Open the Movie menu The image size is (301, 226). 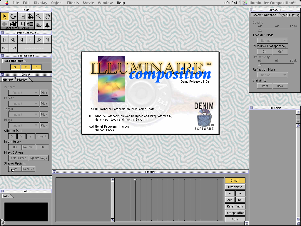point(88,3)
